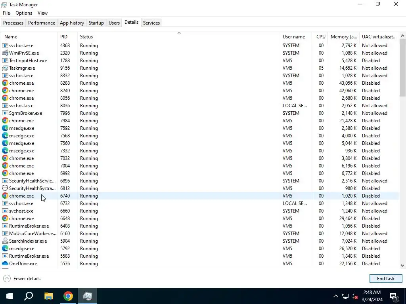This screenshot has width=406, height=304.
Task: Click msedge.exe icon with PID 5792
Action: [x=5, y=249]
